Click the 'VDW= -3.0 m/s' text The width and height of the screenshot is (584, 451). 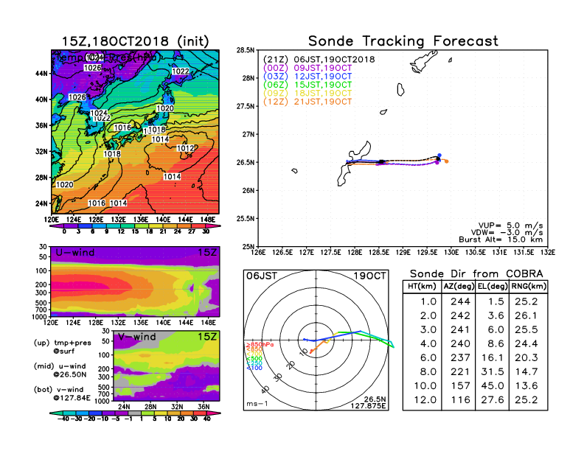507,232
